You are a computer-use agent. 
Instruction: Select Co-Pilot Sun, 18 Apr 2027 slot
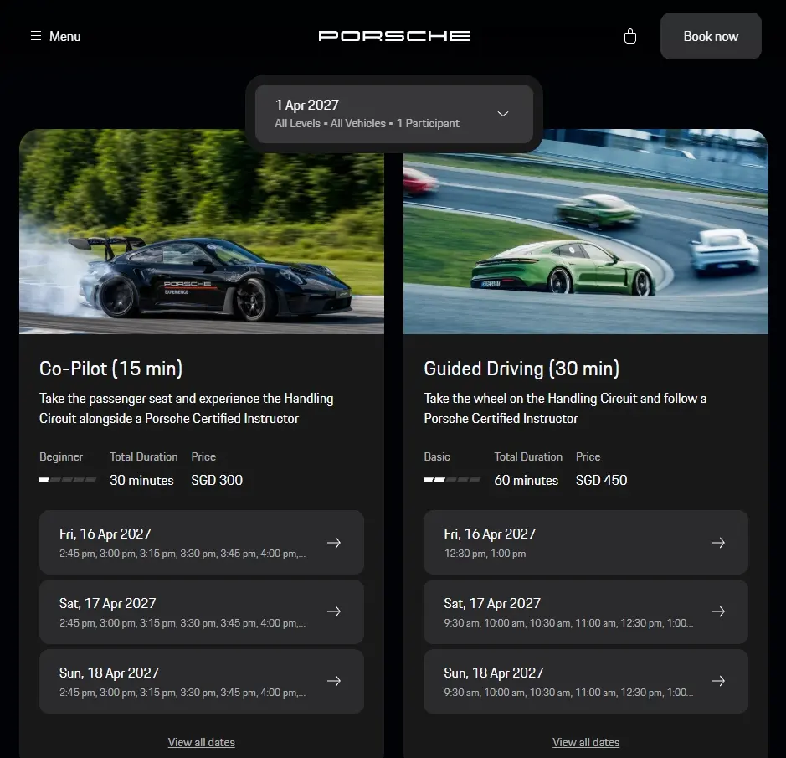pyautogui.click(x=202, y=681)
